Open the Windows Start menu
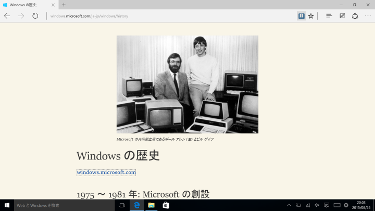Viewport: 375px width, 211px height. 7,205
